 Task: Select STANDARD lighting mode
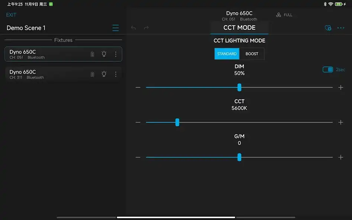click(x=227, y=54)
